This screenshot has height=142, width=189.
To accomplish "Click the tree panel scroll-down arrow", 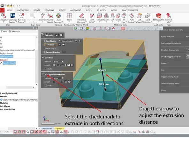I will pos(37,85).
